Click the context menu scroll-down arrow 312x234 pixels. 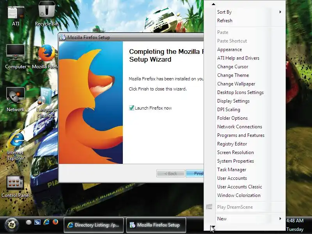point(213,227)
